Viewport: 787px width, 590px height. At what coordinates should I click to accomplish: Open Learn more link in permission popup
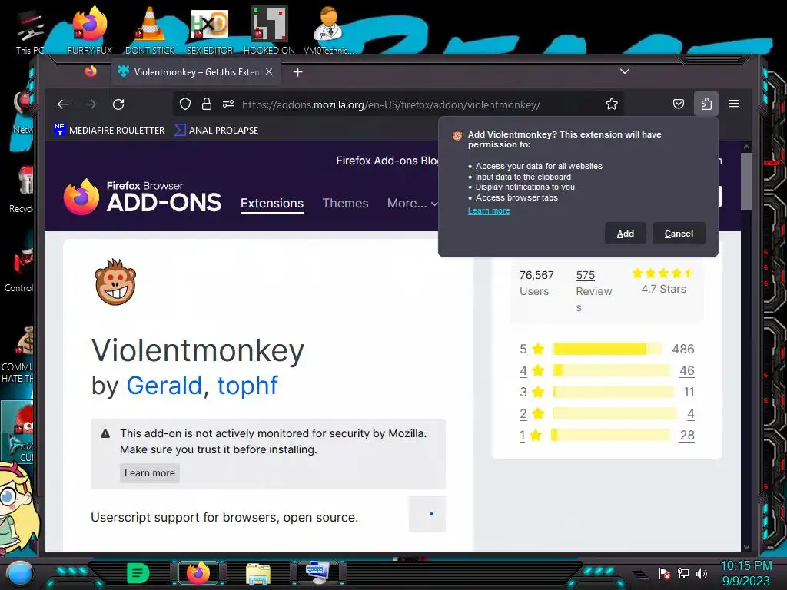click(489, 210)
